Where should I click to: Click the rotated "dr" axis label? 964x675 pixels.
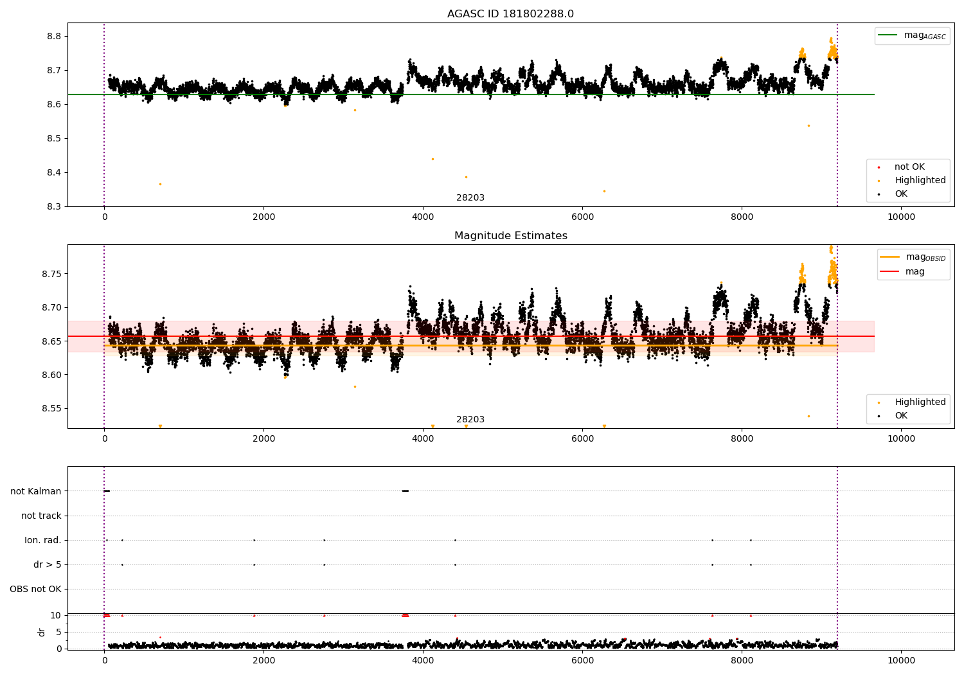pyautogui.click(x=42, y=632)
